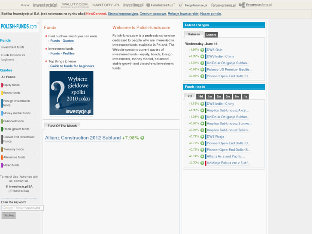The width and height of the screenshot is (312, 234).
Task: Focus the Google keyword search field
Action: click(x=22, y=208)
